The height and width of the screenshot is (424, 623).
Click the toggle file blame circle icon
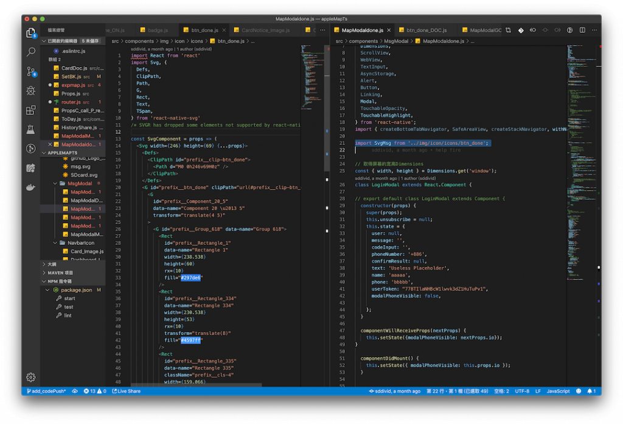(545, 30)
